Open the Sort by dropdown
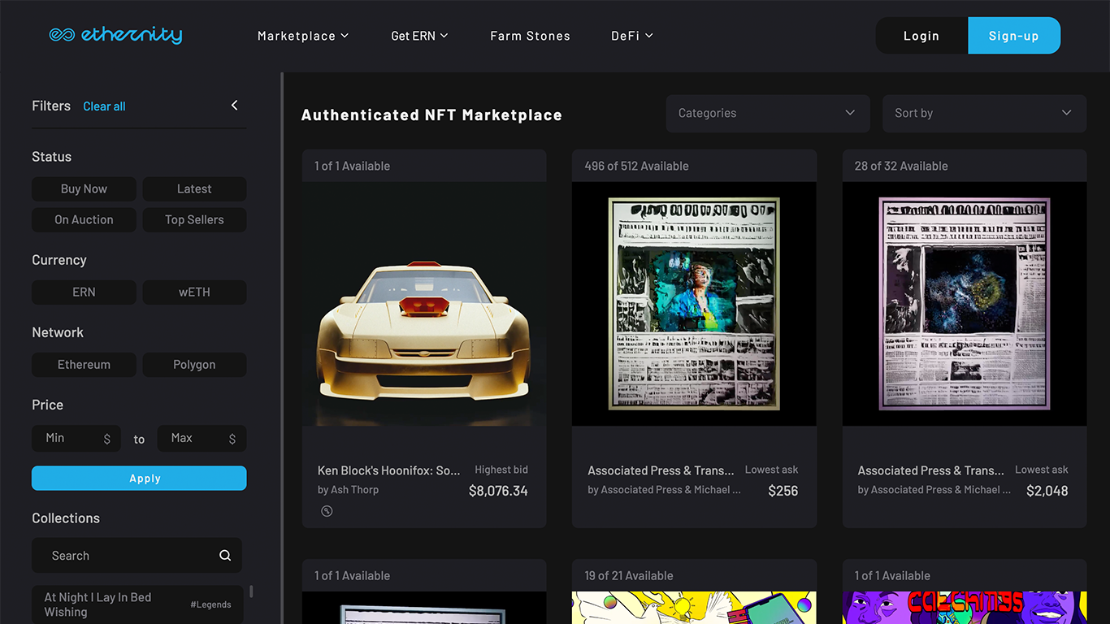 click(984, 114)
